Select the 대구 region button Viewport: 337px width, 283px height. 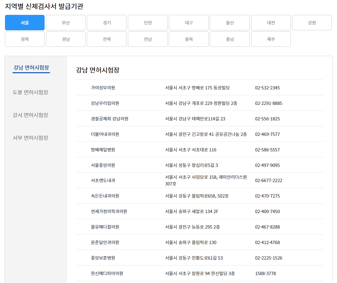[x=189, y=22]
